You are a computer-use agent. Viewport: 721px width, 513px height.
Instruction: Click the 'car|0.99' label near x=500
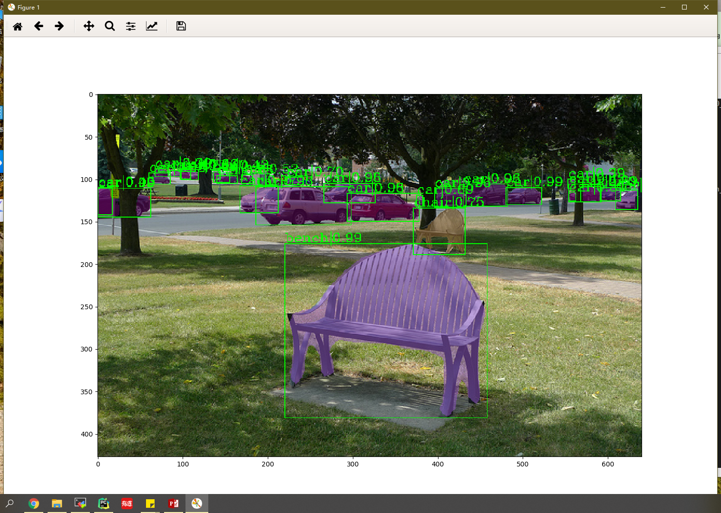535,182
